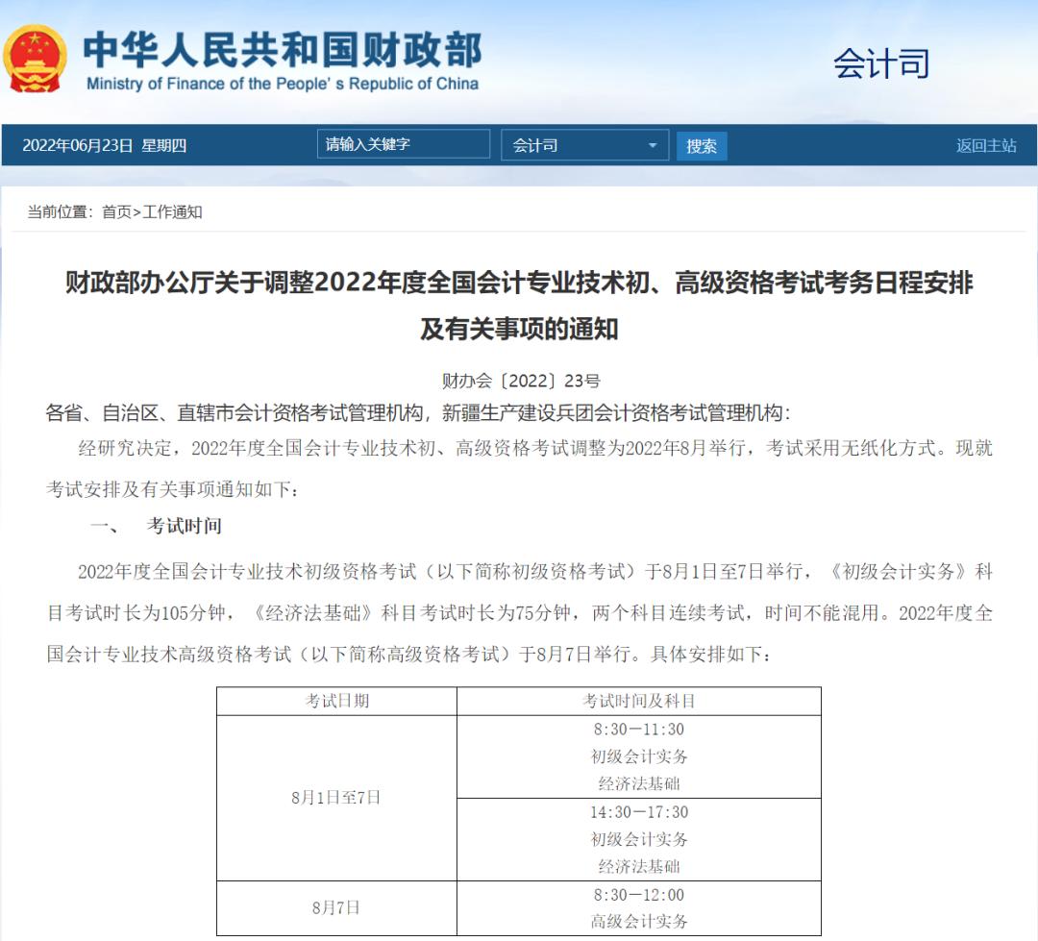Screen dimensions: 1038x941
Task: Click the first line of the article headline
Action: pos(519,284)
